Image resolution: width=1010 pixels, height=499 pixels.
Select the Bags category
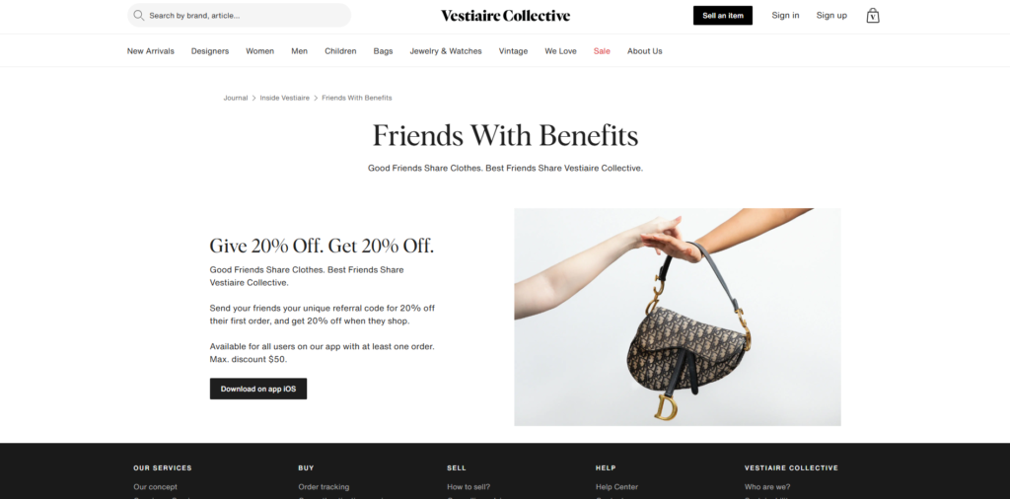383,51
